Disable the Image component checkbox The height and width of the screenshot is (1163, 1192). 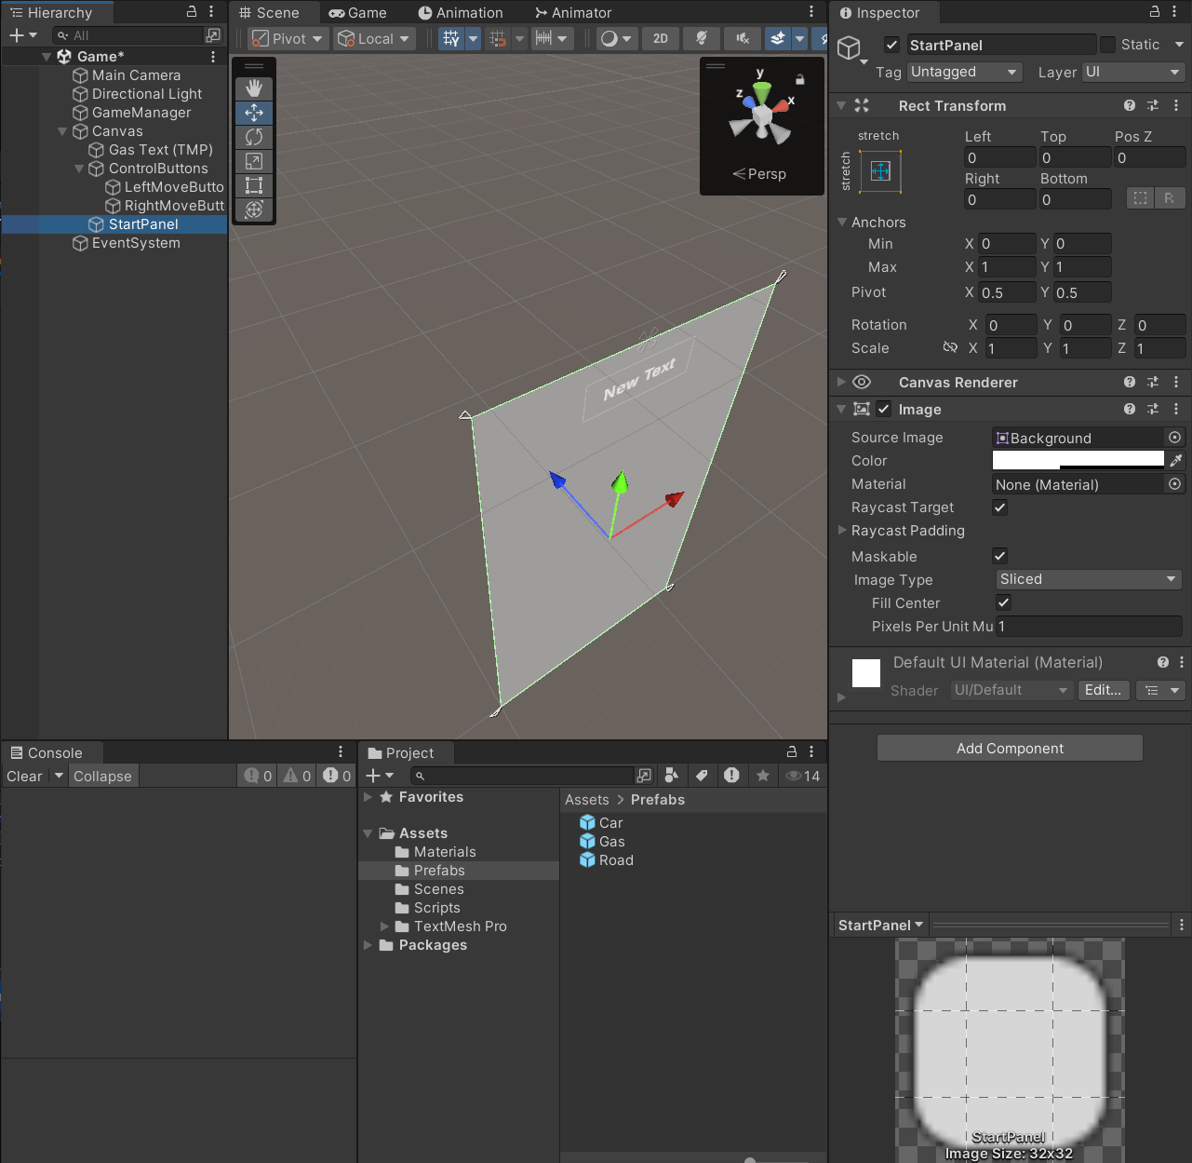pyautogui.click(x=884, y=409)
